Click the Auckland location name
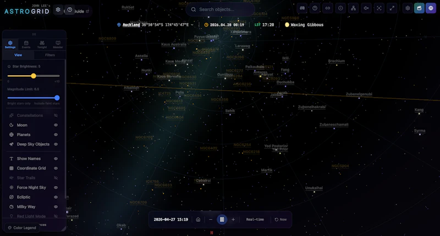The height and width of the screenshot is (236, 440). pyautogui.click(x=131, y=25)
